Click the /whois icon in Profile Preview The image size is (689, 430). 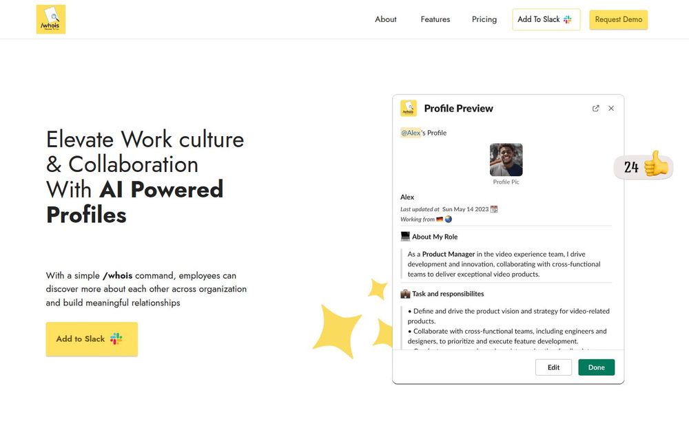pos(408,109)
